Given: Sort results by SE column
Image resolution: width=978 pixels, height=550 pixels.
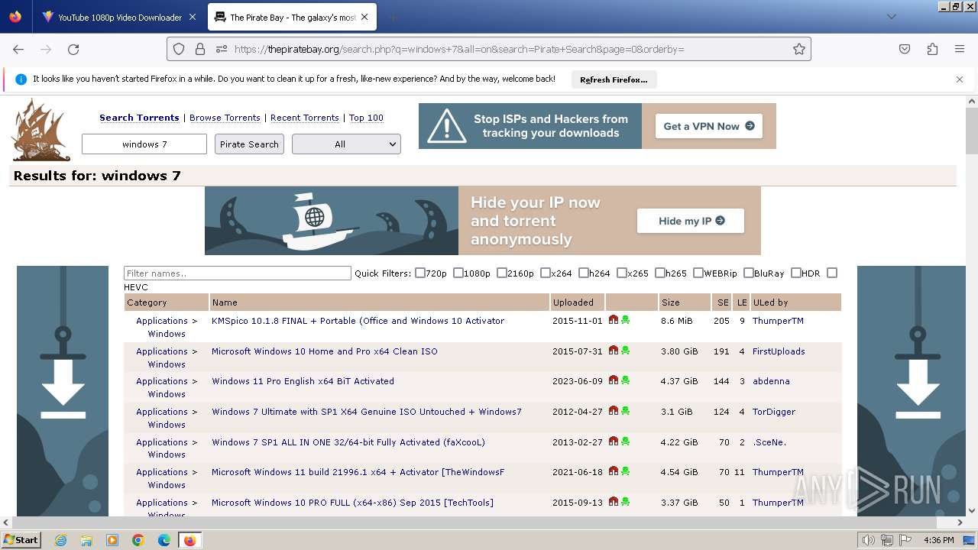Looking at the screenshot, I should pos(723,302).
